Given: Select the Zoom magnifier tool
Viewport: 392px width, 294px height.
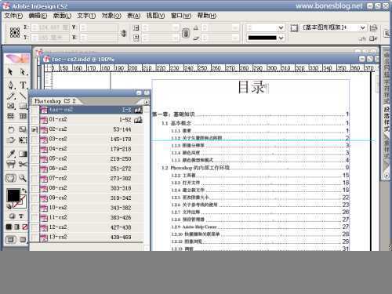Looking at the screenshot, I should tap(23, 178).
